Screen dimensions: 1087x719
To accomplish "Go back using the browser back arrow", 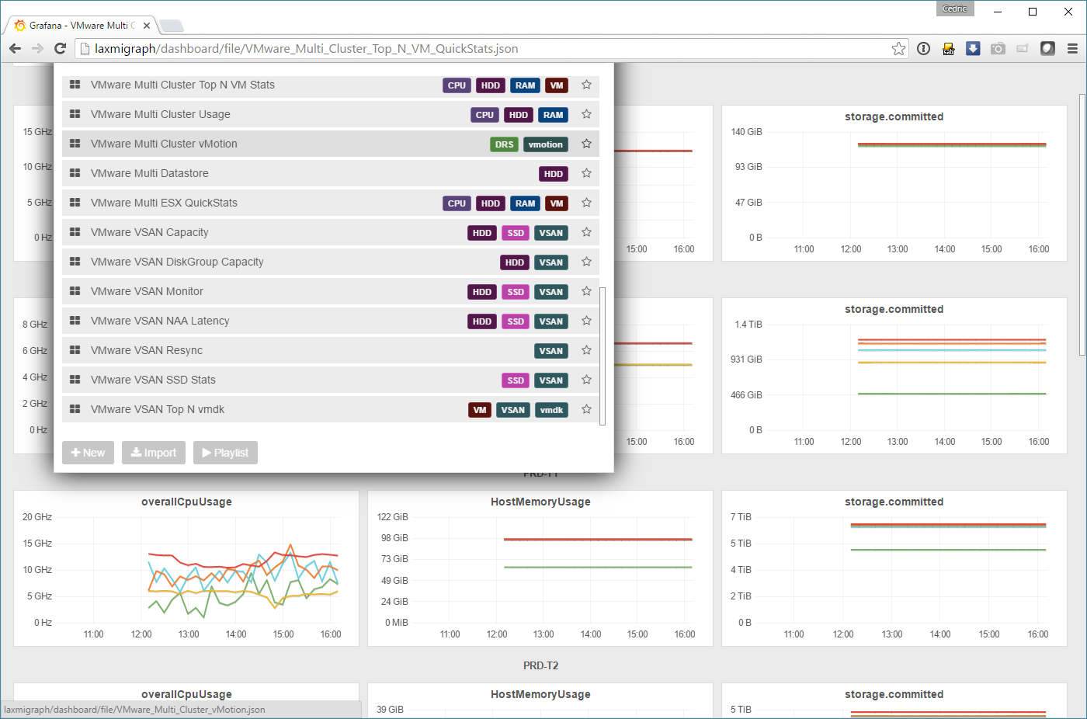I will click(x=15, y=48).
